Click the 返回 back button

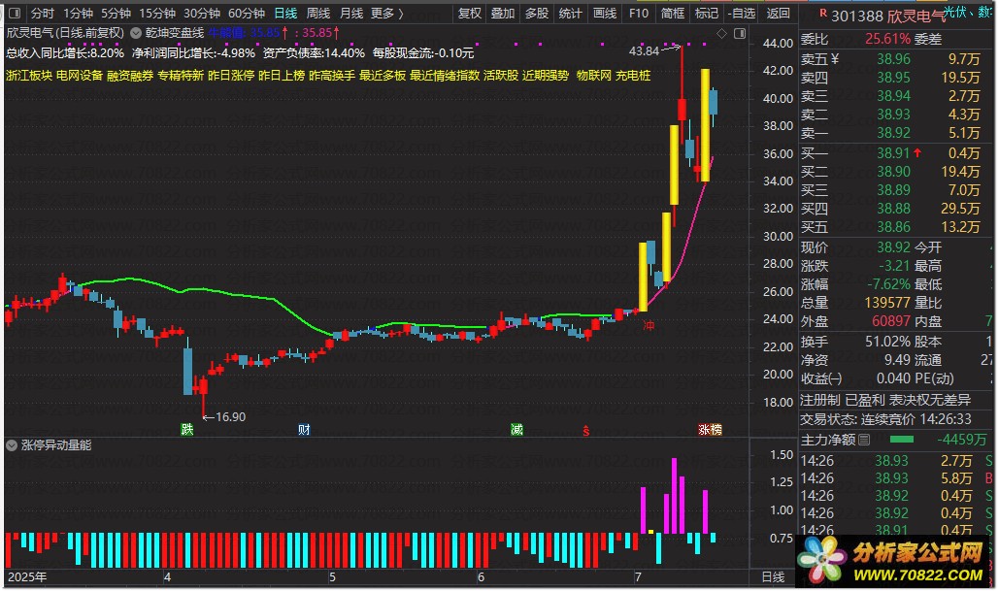(778, 13)
